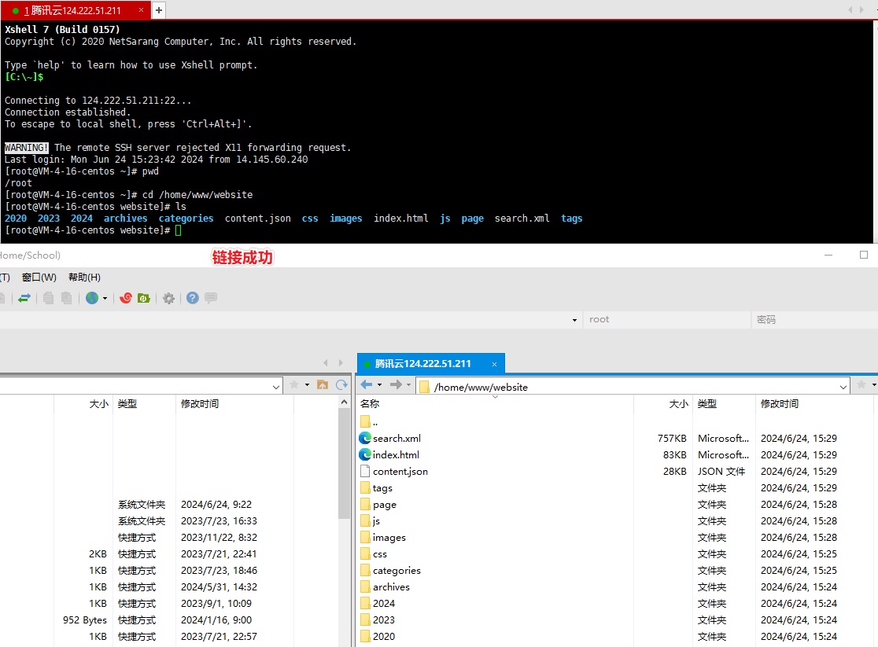The width and height of the screenshot is (878, 647).
Task: Go to parent folder in local pane
Action: [322, 384]
